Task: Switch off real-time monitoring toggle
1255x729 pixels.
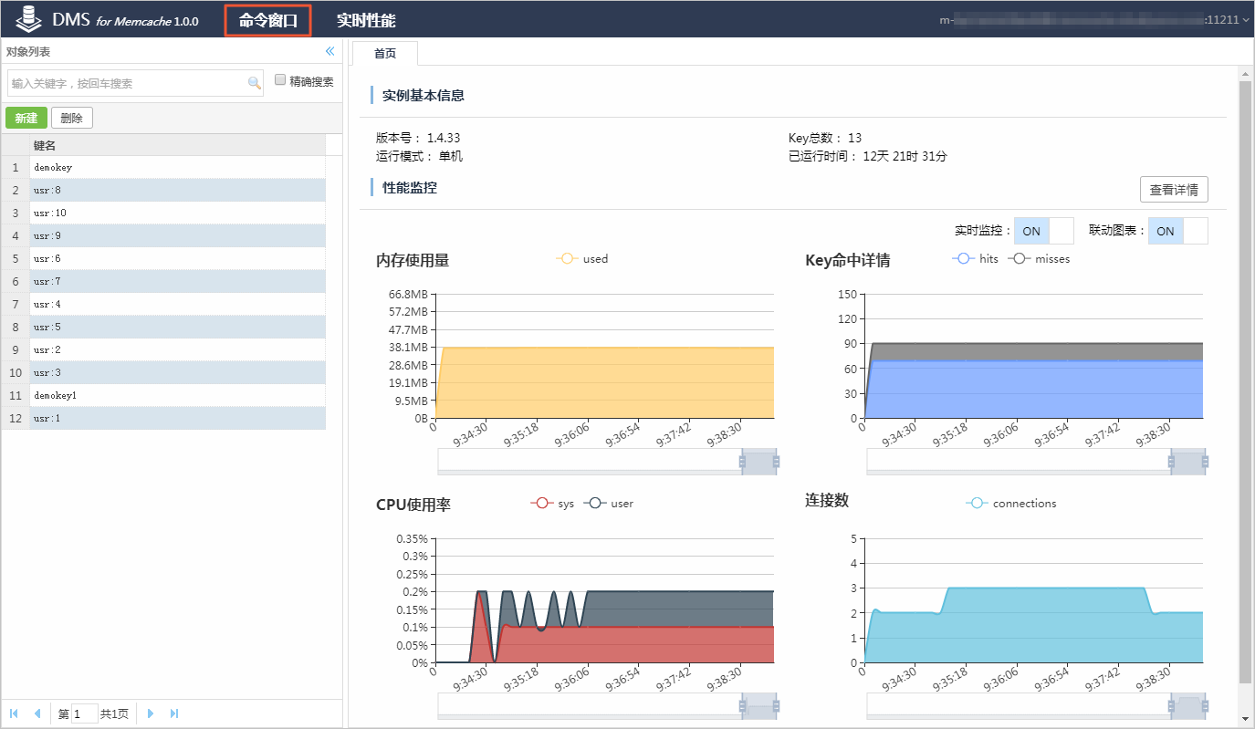Action: coord(1044,231)
